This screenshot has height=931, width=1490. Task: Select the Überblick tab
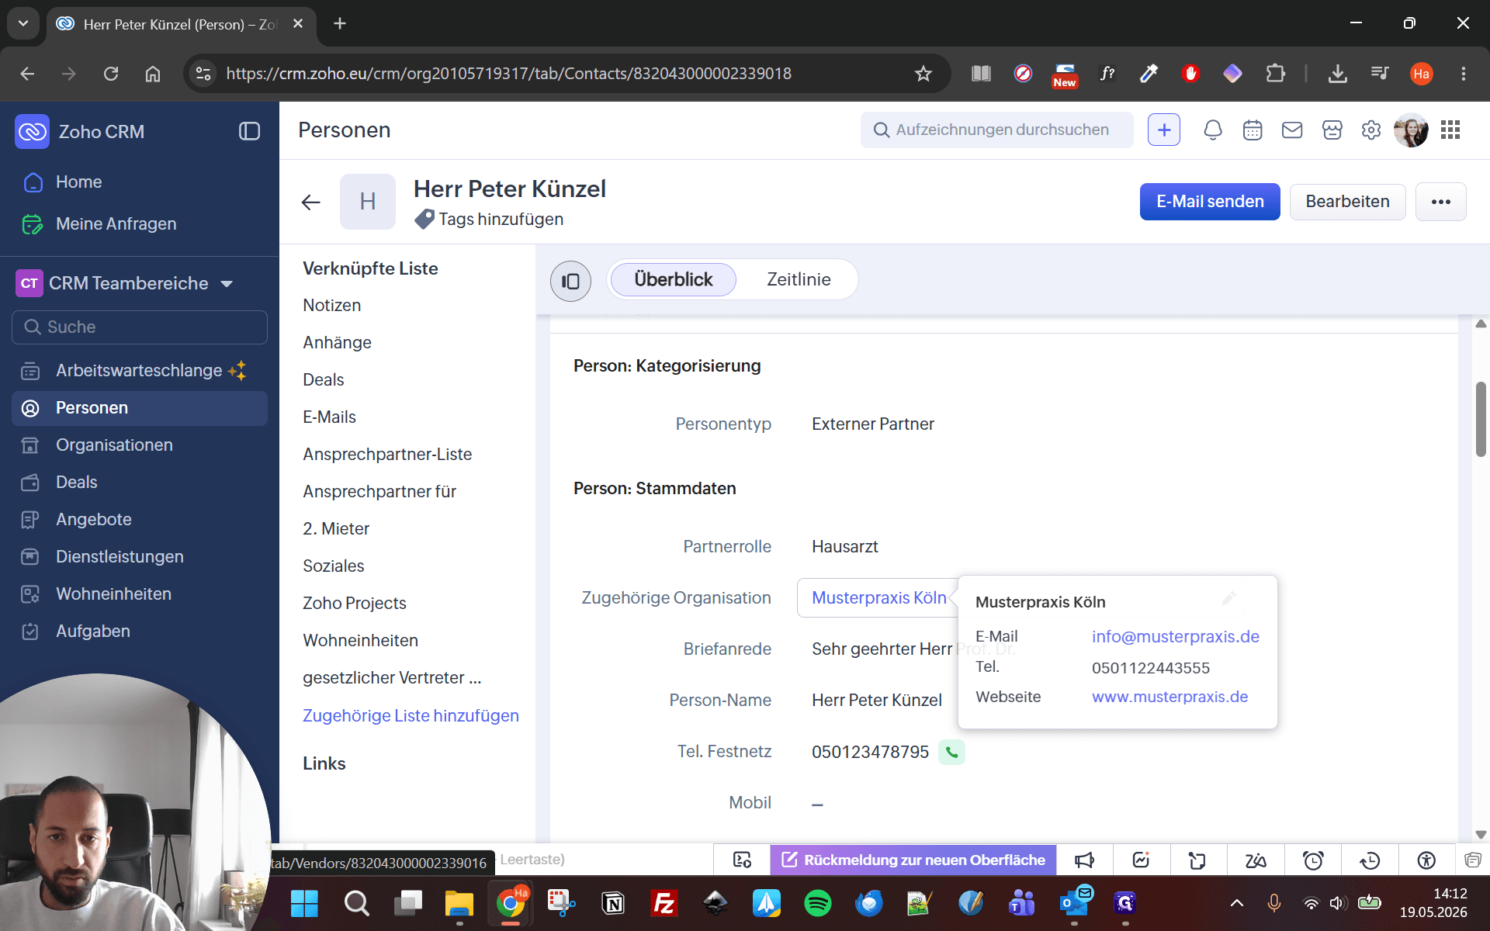[674, 279]
